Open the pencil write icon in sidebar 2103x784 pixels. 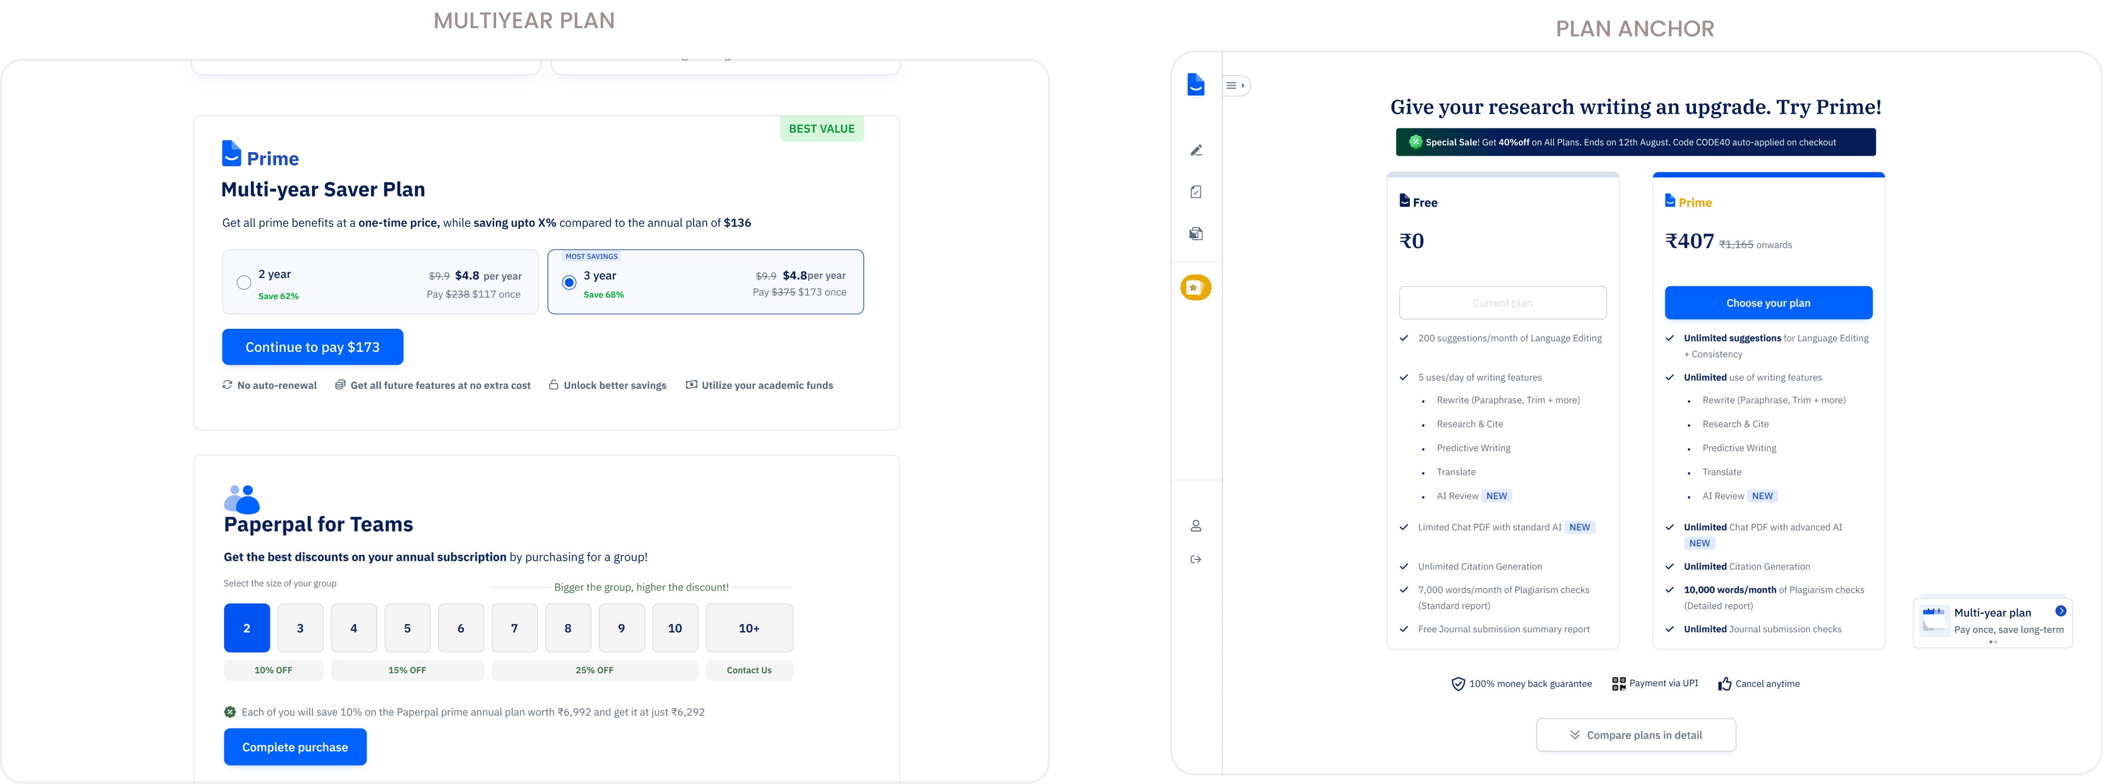coord(1195,150)
